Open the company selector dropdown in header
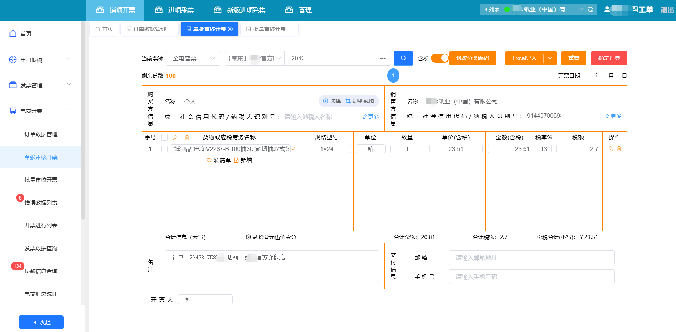Viewport: 676px width, 332px height. (x=581, y=9)
